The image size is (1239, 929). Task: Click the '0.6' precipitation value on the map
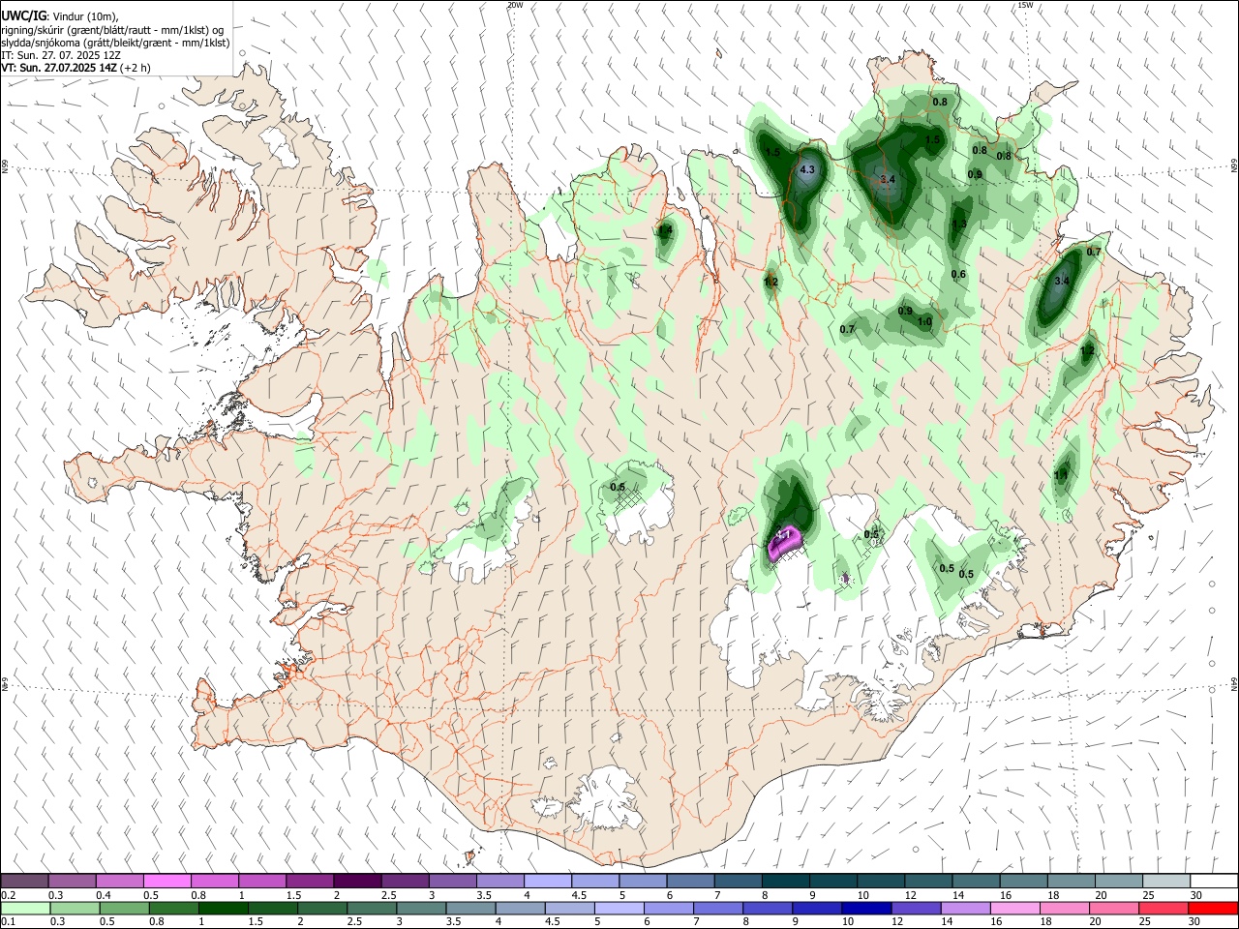[x=958, y=275]
